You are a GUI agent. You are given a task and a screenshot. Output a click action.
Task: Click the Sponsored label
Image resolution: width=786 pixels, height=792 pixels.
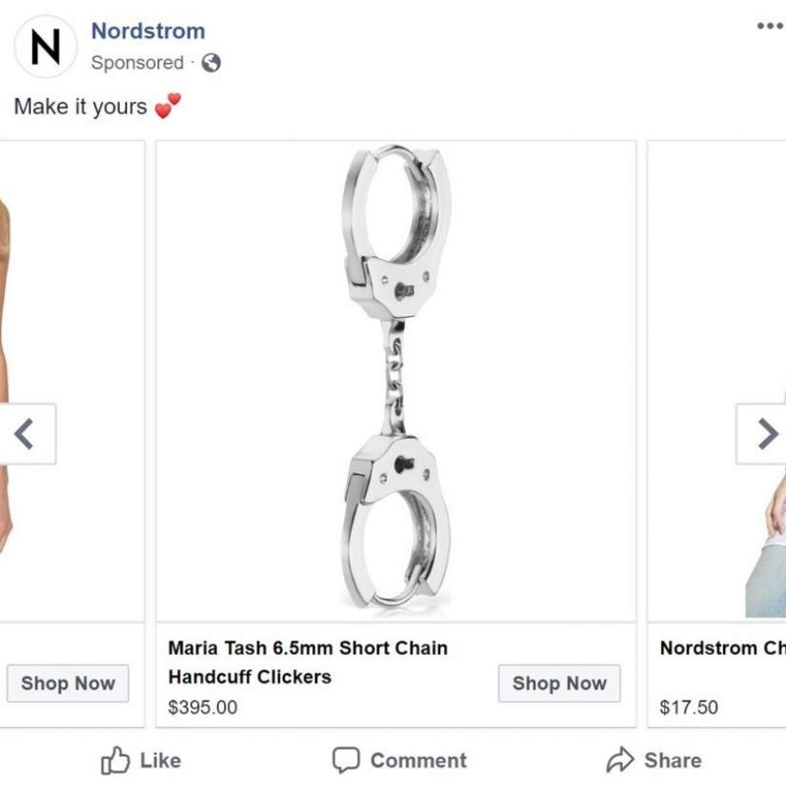[x=138, y=63]
